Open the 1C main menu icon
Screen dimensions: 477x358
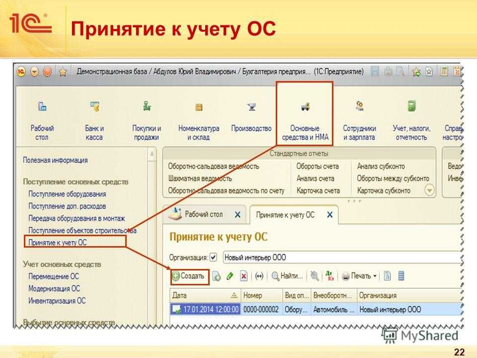coord(21,72)
